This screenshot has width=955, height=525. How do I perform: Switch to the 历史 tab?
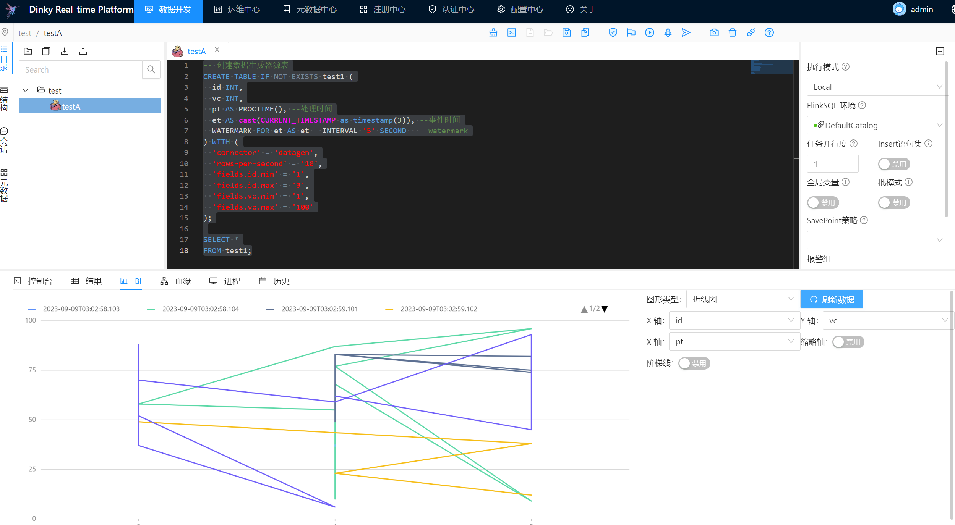[x=274, y=281]
